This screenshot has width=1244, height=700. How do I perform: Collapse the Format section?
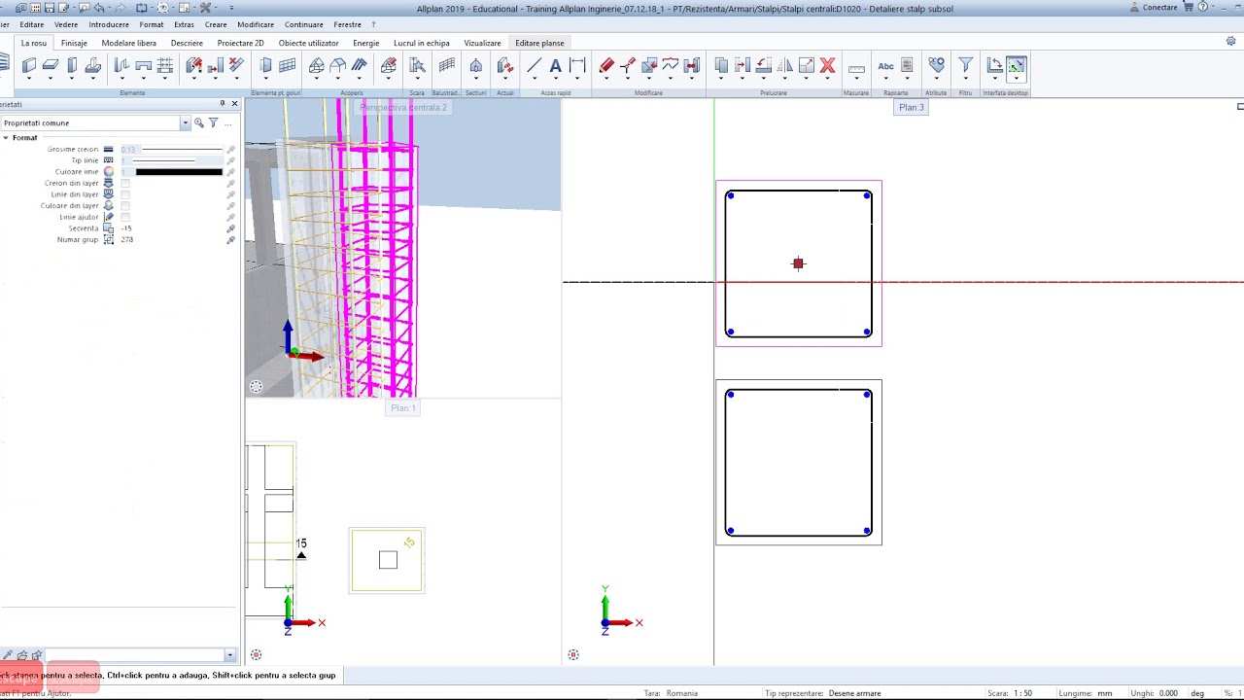tap(6, 138)
